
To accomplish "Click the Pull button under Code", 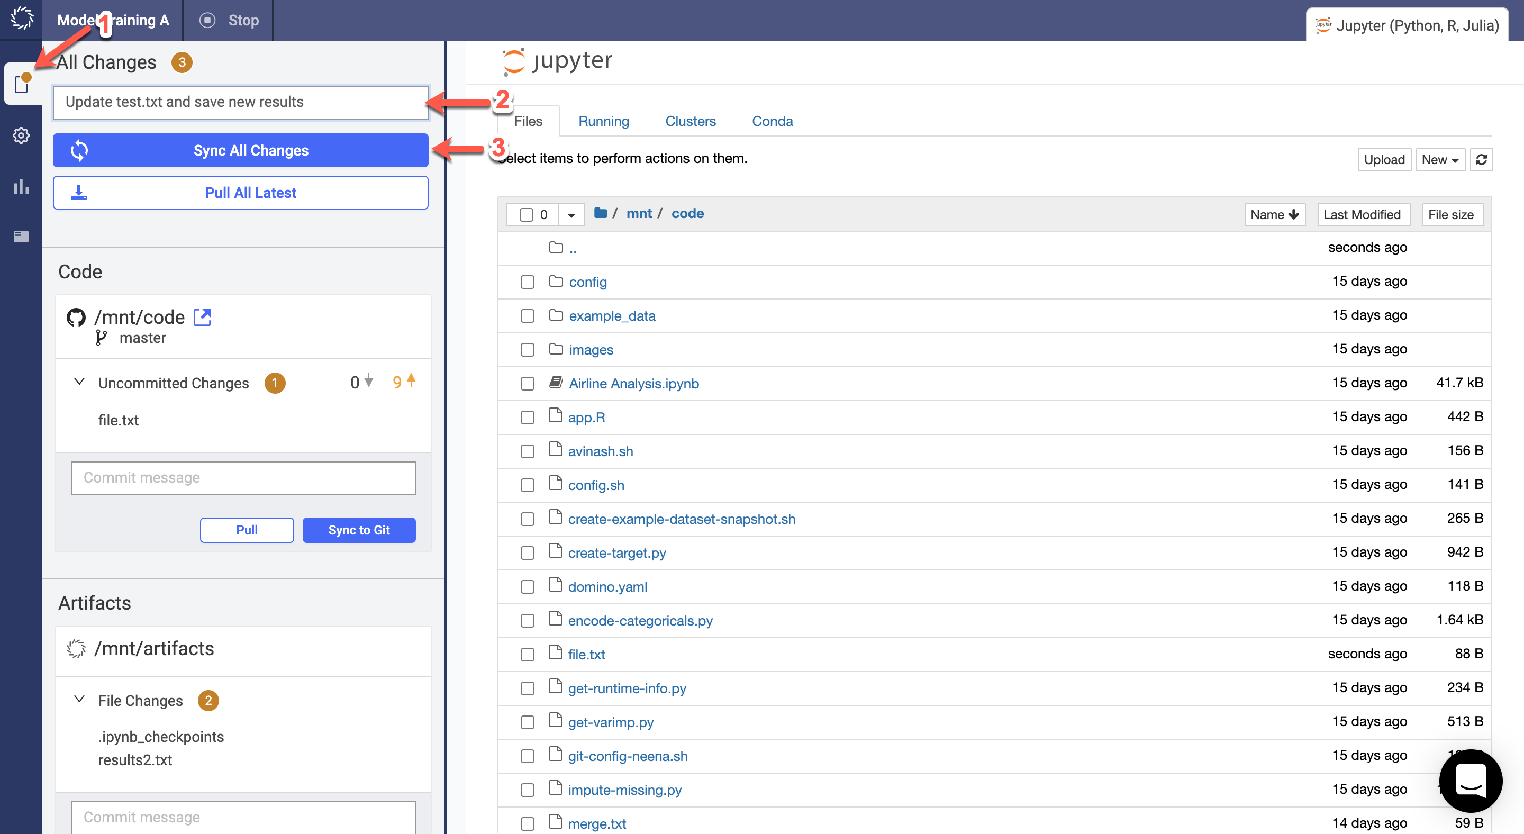I will pyautogui.click(x=247, y=530).
